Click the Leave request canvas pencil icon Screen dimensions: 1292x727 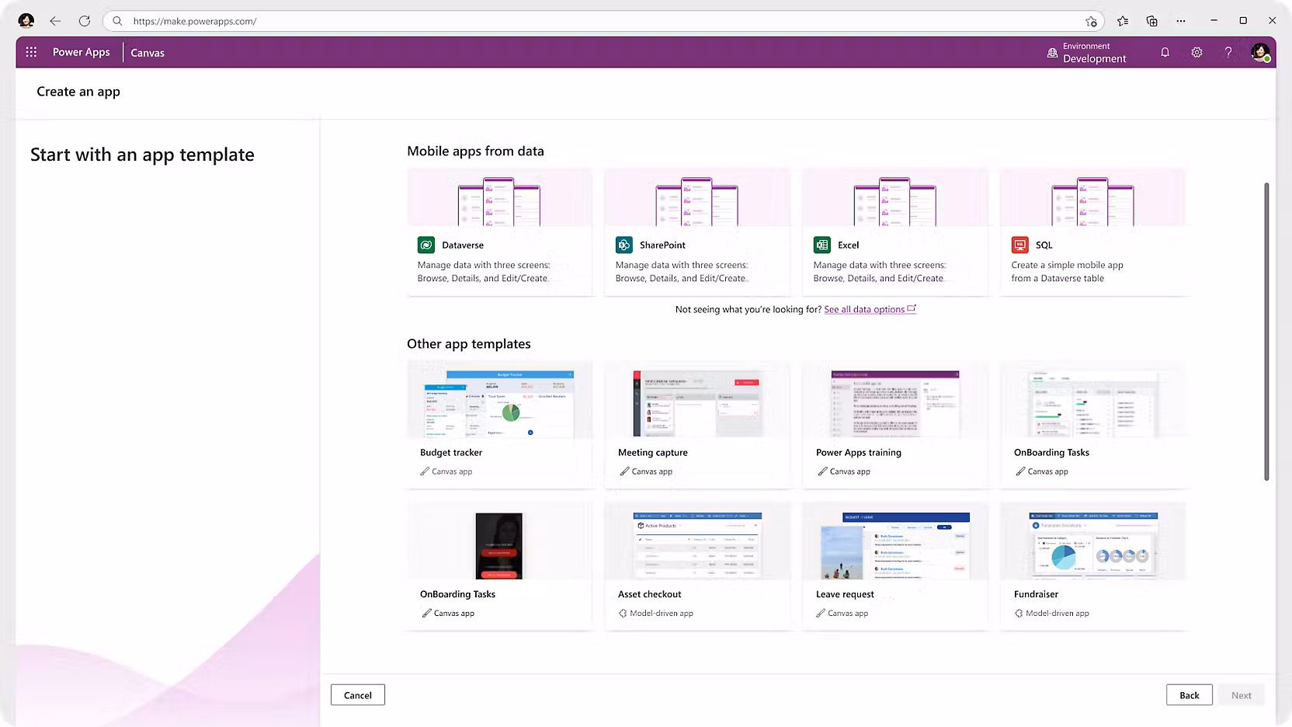[821, 614]
